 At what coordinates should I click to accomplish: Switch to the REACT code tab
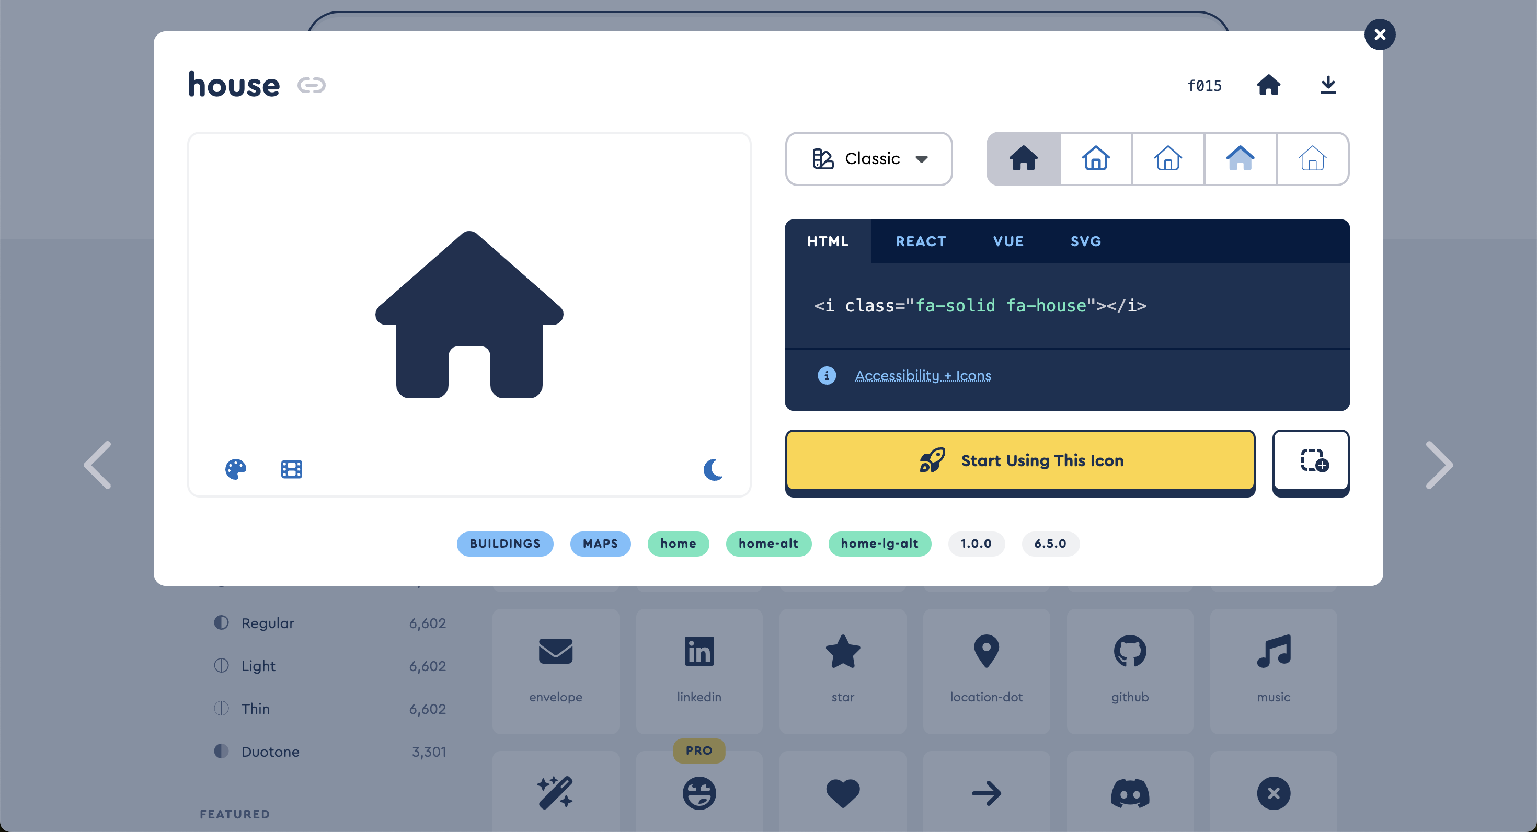click(920, 241)
